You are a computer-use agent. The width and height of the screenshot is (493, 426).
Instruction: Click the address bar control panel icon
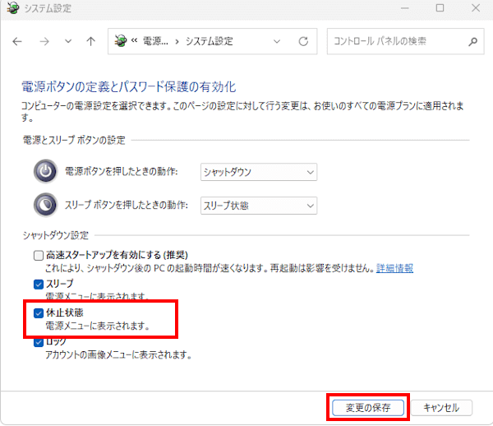pos(121,41)
